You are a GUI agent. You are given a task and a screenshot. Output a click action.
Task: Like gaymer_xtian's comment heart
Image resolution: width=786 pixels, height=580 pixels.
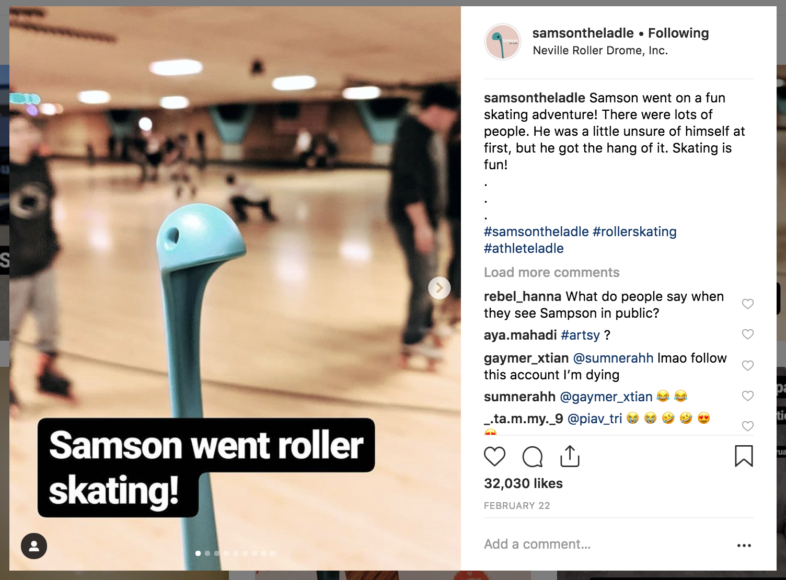click(x=748, y=365)
